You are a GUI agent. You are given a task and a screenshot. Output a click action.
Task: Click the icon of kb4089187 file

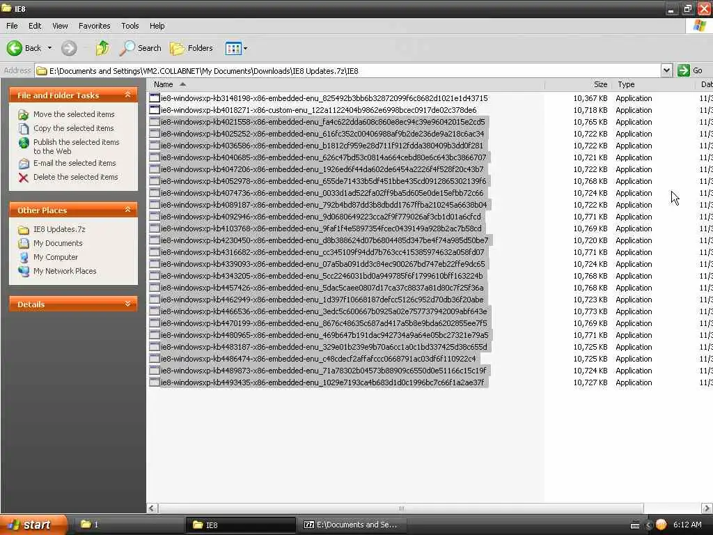coord(155,204)
